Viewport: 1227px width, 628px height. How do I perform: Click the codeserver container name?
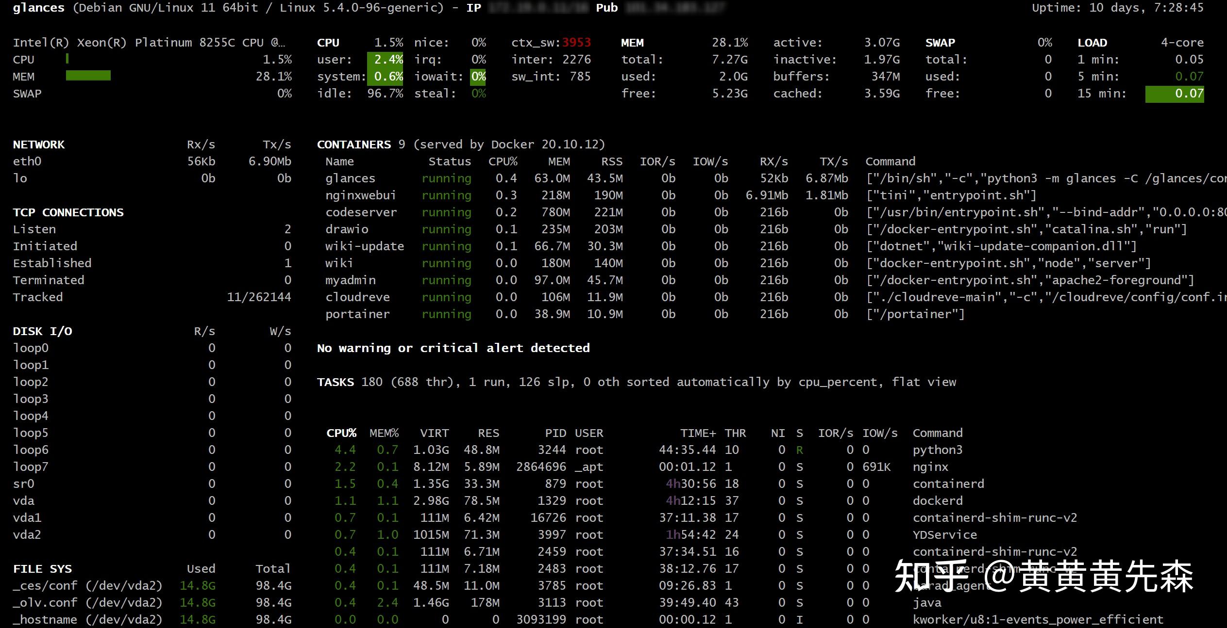(x=361, y=212)
